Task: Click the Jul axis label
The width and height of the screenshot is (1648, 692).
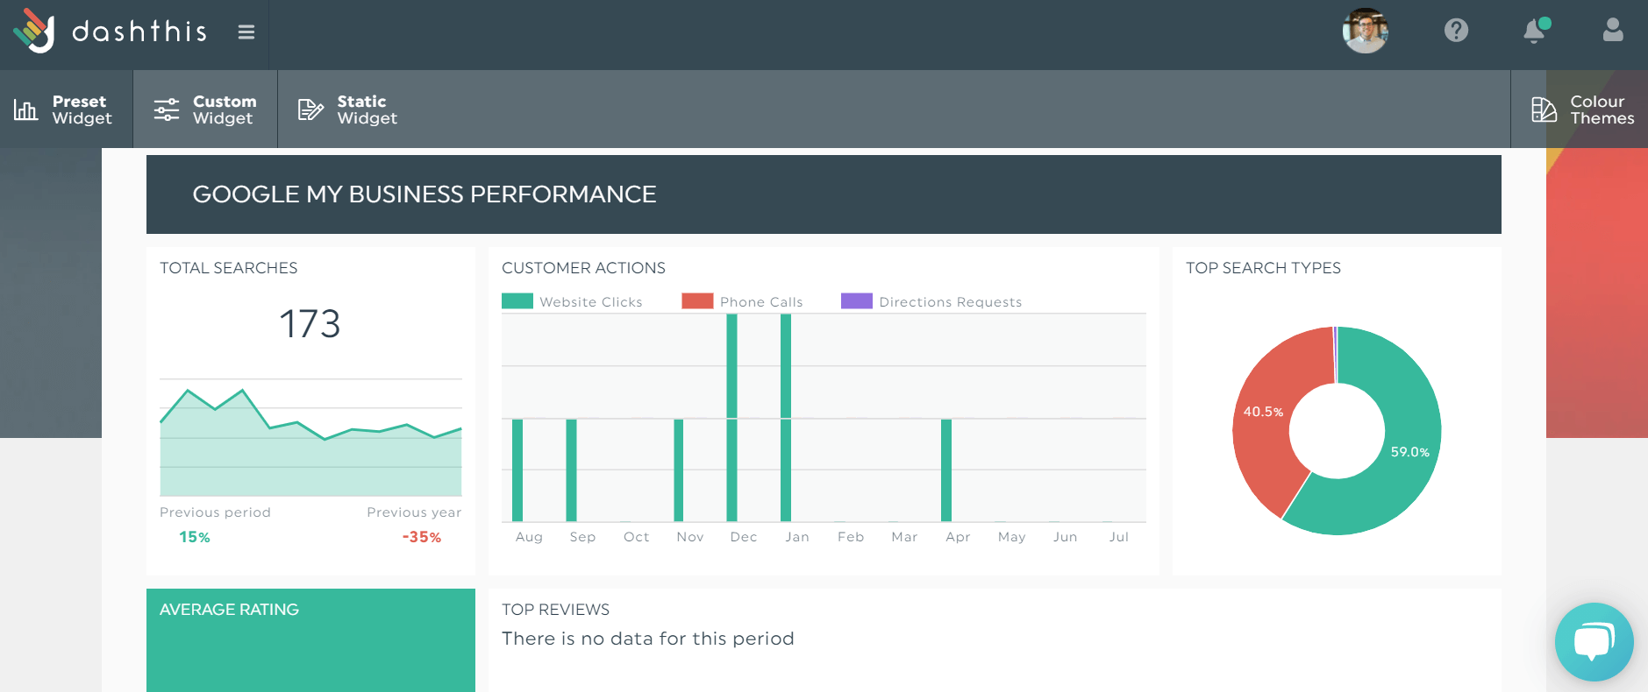Action: [x=1119, y=537]
